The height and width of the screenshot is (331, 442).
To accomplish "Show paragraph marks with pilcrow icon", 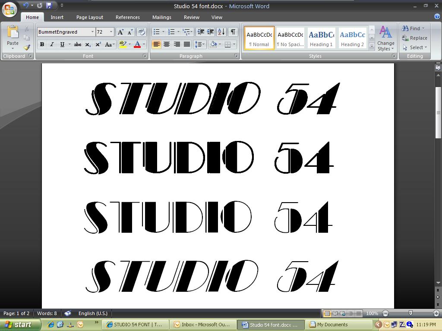I will (233, 32).
